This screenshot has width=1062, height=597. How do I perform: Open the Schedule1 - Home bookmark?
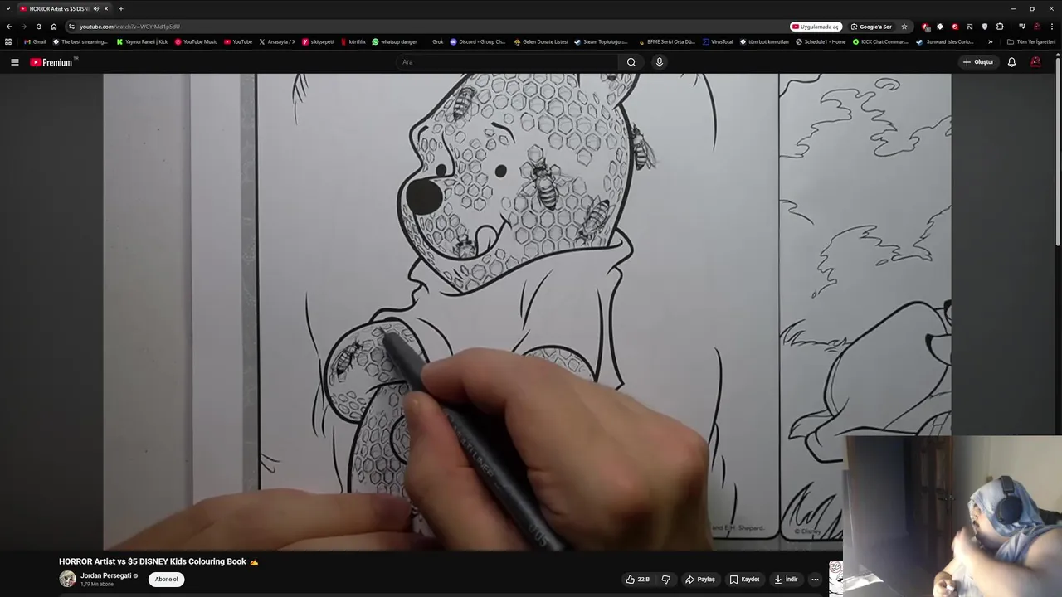tap(821, 41)
